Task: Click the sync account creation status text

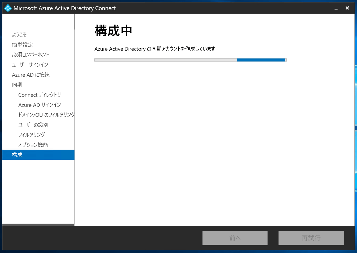Action: [155, 49]
